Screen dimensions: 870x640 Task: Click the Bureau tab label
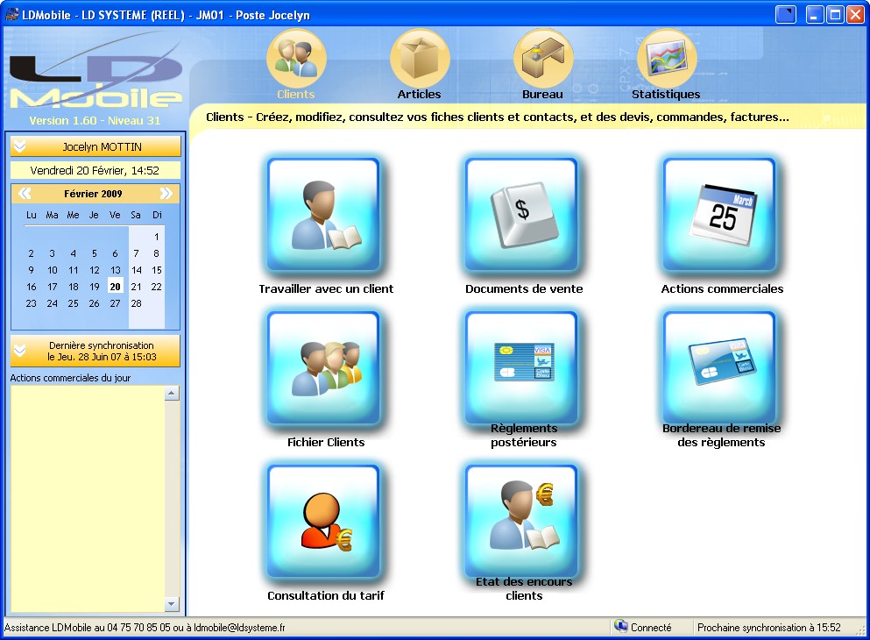coord(542,95)
